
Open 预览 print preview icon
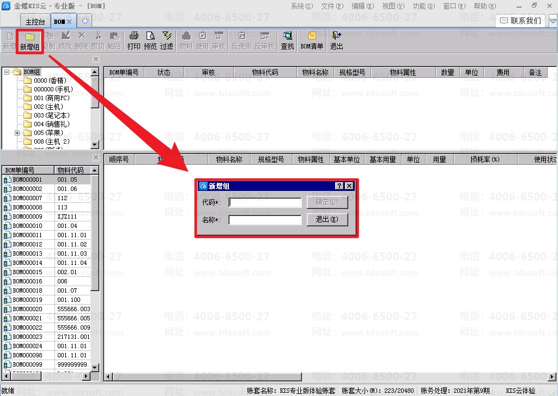pyautogui.click(x=150, y=36)
